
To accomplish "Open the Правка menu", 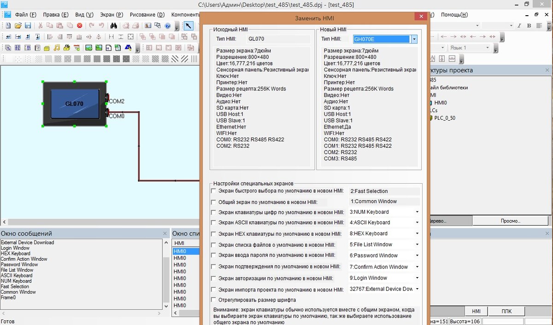I will click(x=56, y=15).
